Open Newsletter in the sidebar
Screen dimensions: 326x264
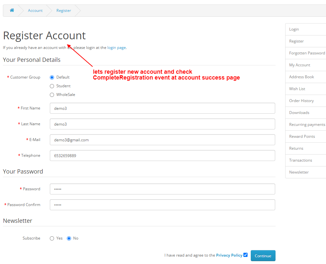pos(306,172)
